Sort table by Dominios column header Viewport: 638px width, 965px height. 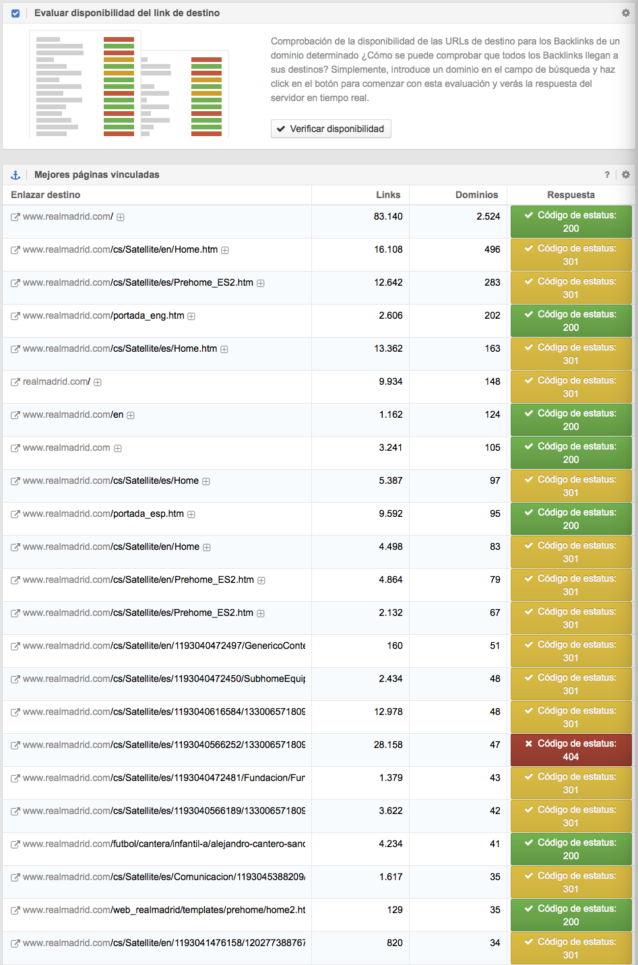pyautogui.click(x=476, y=195)
